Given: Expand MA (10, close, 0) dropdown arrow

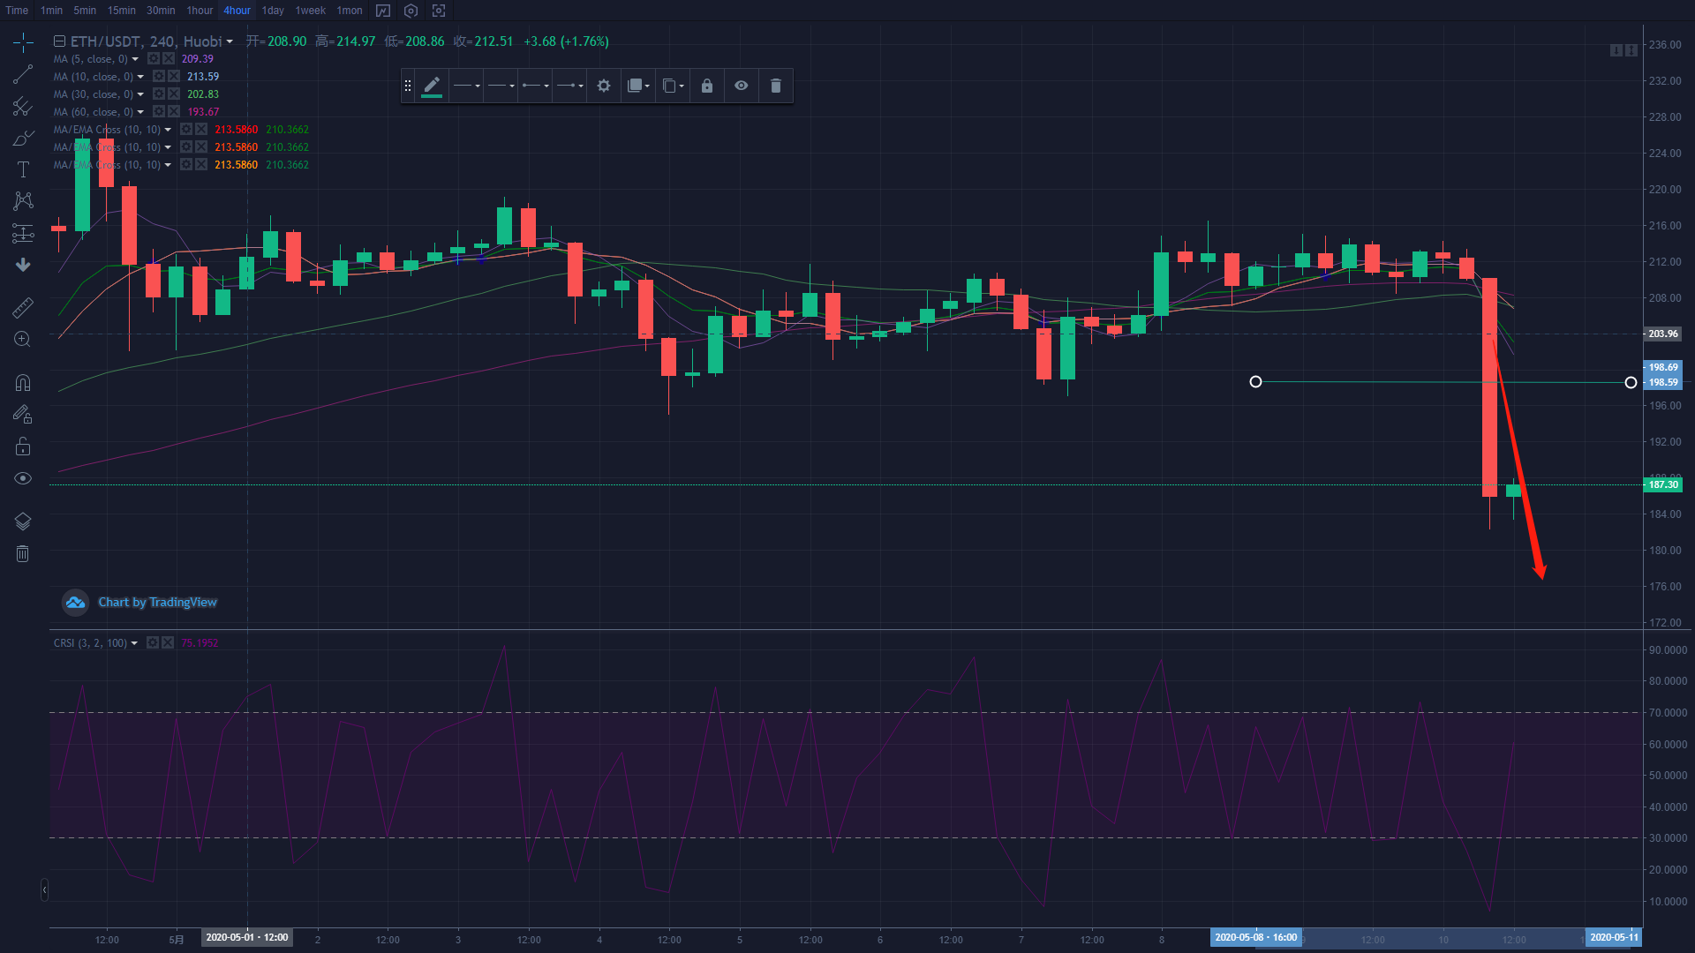Looking at the screenshot, I should coord(140,77).
